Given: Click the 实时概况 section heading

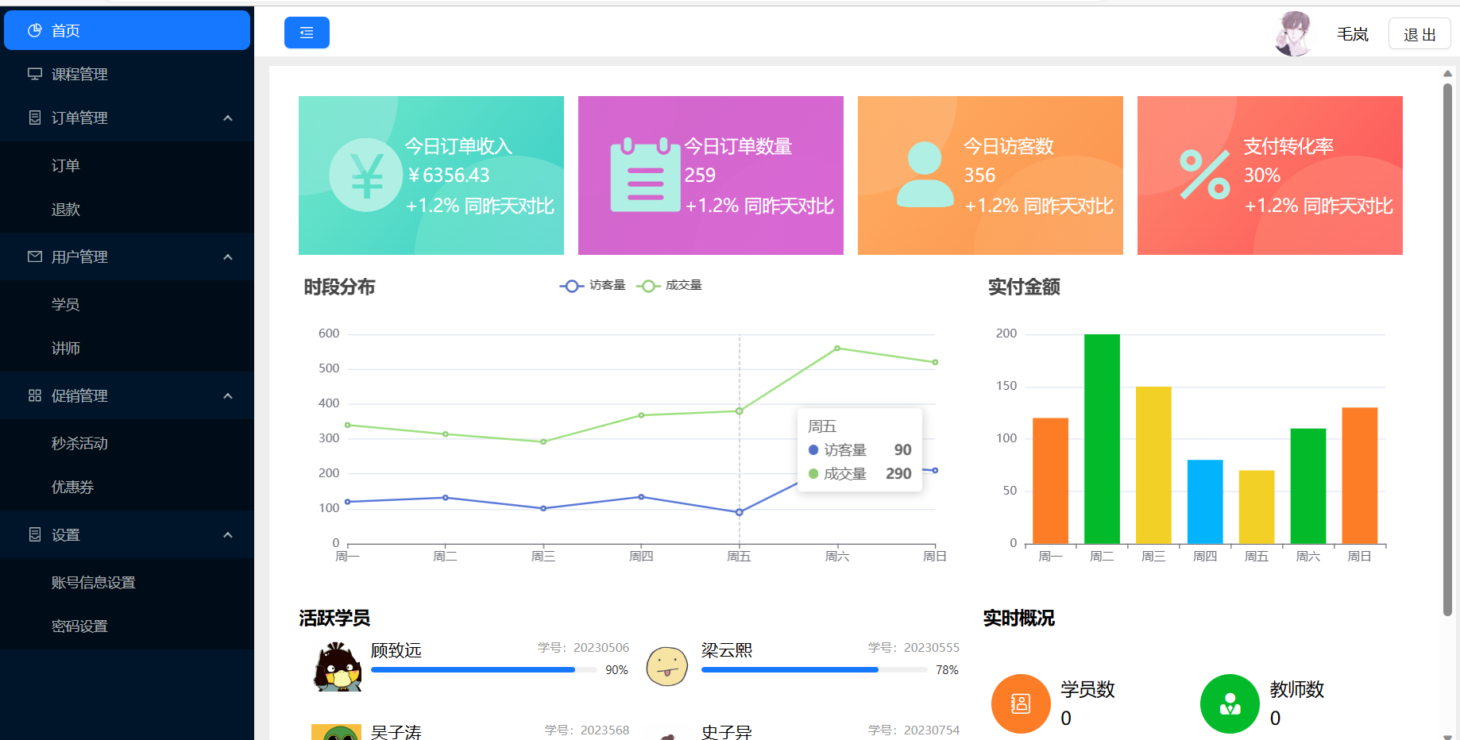Looking at the screenshot, I should pos(1019,619).
